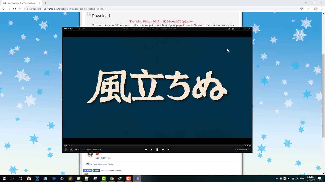325x182 pixels.
Task: Open the Windows notification center
Action: point(320,179)
